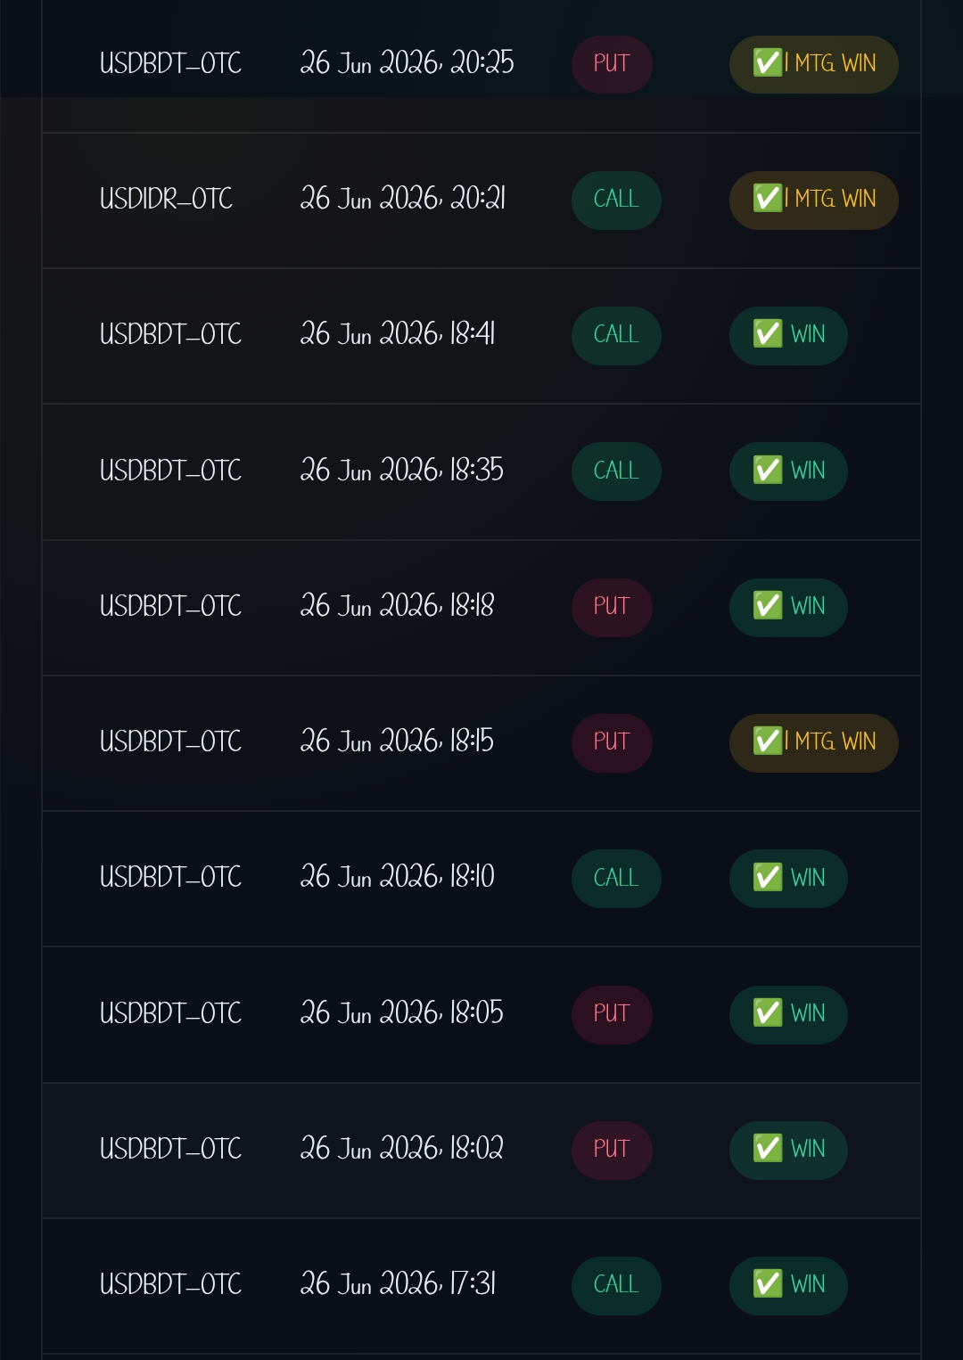Click checkmark icon in 18:18 WIN badge
The image size is (963, 1360).
[768, 606]
